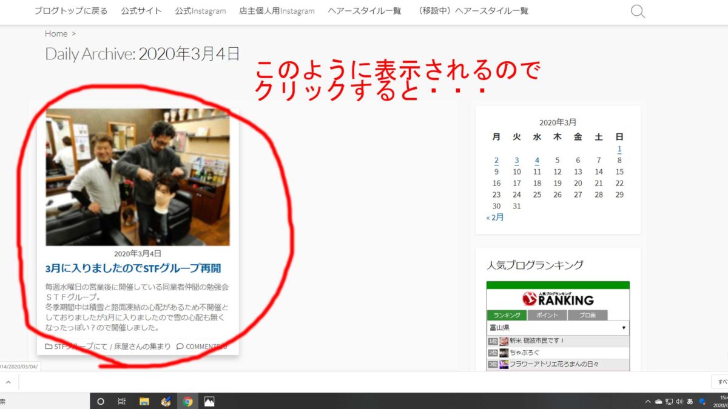Go to previous month « 2月
The width and height of the screenshot is (728, 409).
pos(495,218)
